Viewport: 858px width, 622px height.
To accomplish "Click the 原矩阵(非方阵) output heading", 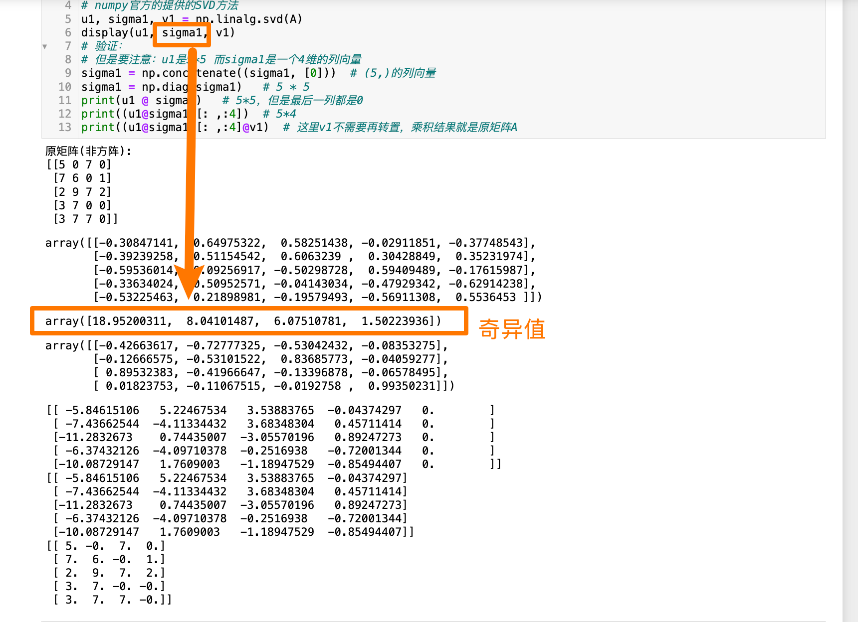I will tap(88, 151).
